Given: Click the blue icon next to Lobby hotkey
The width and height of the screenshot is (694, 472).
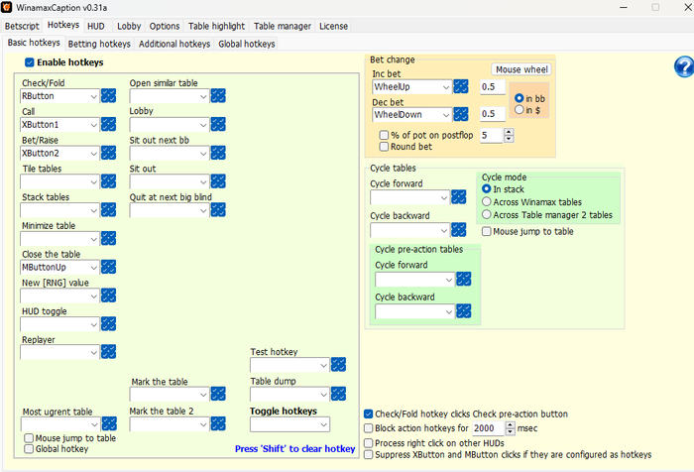Looking at the screenshot, I should coord(218,125).
